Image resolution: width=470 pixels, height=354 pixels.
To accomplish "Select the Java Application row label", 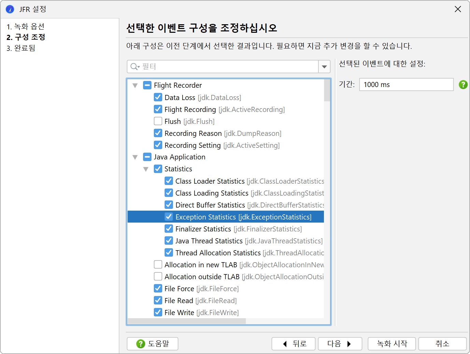I will (180, 157).
